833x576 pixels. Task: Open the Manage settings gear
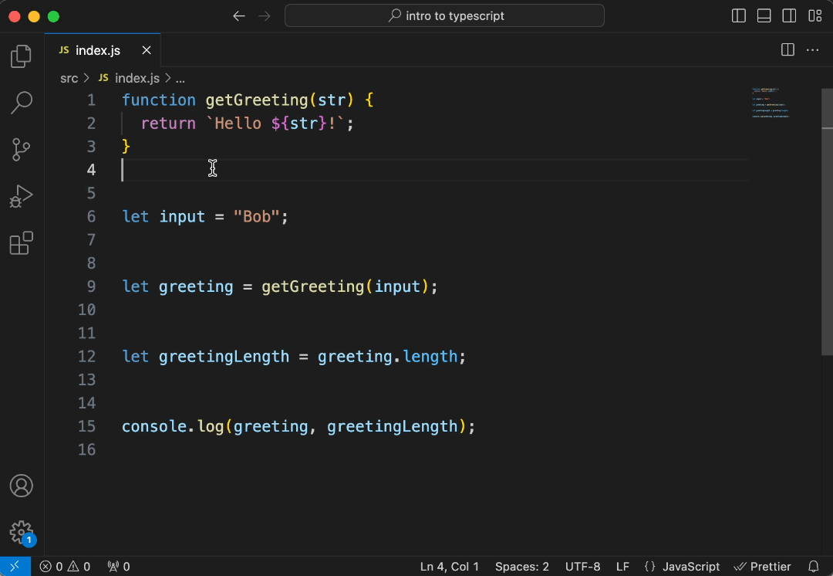pos(21,533)
